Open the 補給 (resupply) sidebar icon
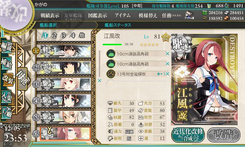 click(x=6, y=63)
